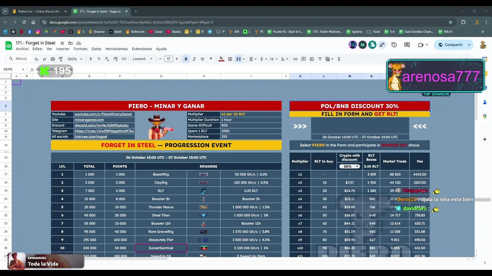The width and height of the screenshot is (492, 276).
Task: Open the functions sigma menu
Action: click(339, 59)
